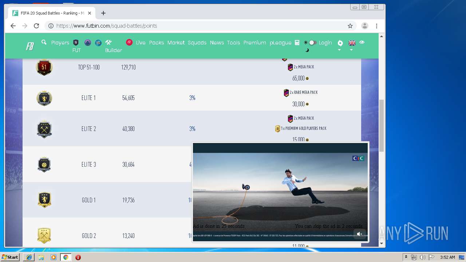Launch Internet Explorer from the taskbar
Viewport: 466px width, 262px height.
(29, 257)
